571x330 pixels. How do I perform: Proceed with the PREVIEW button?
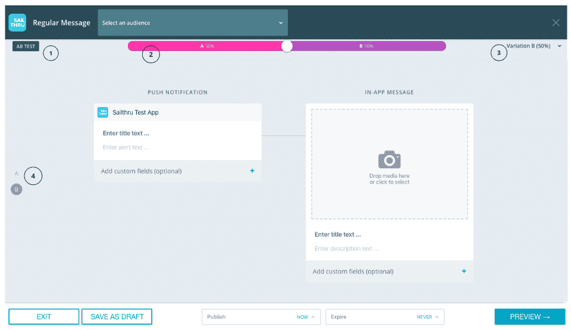[x=529, y=317]
